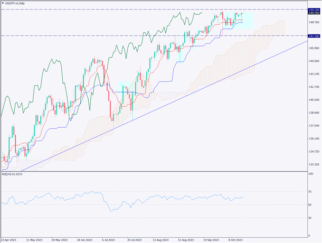Click the 13 Aug 2023 date label
The image size is (322, 243).
click(x=159, y=240)
